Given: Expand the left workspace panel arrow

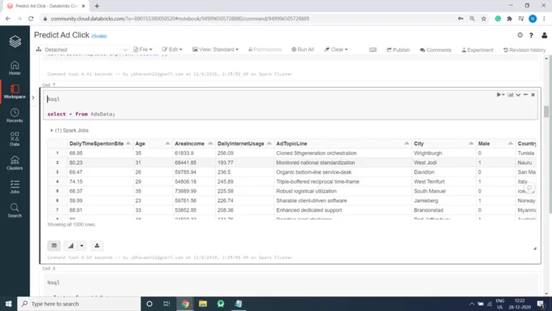Looking at the screenshot, I should (x=33, y=97).
